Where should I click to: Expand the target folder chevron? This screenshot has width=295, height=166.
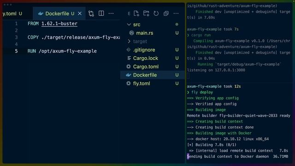coord(129,41)
